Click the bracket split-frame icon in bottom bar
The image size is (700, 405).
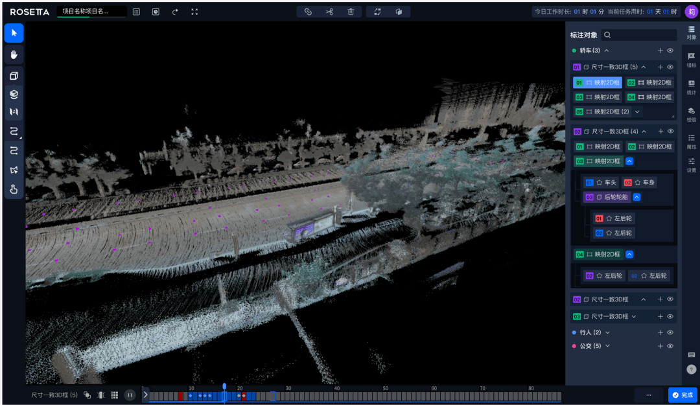point(101,395)
